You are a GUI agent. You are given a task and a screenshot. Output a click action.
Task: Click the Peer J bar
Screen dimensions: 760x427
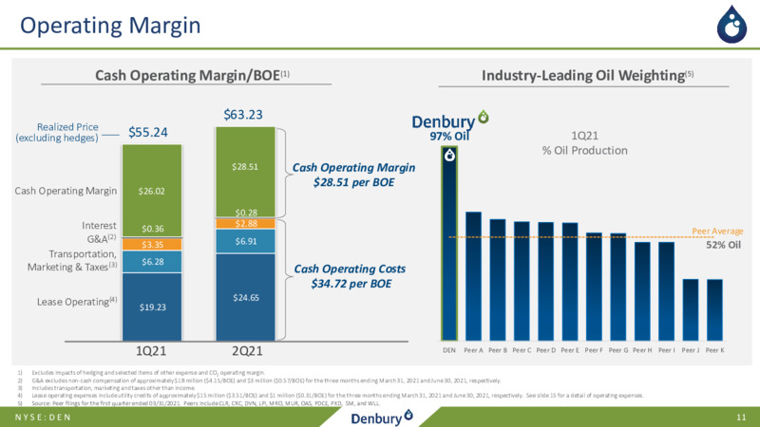click(x=691, y=310)
